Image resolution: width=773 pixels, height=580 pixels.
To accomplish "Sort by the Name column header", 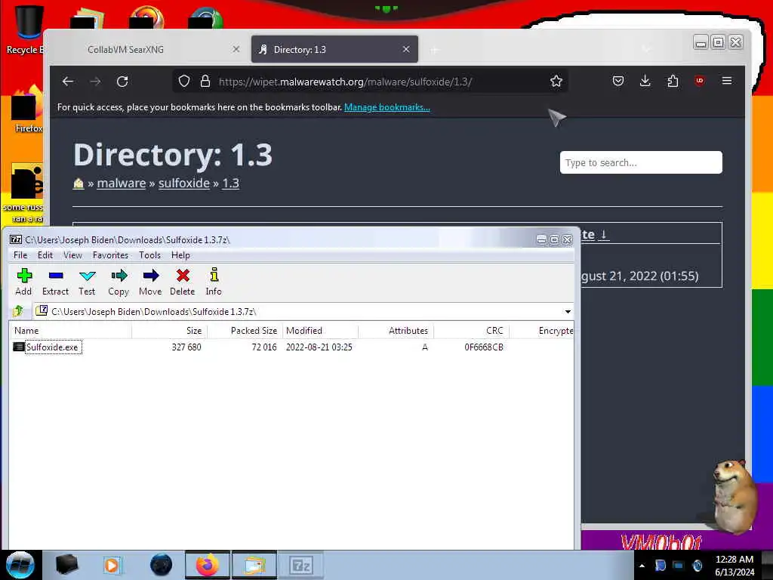I will point(70,331).
